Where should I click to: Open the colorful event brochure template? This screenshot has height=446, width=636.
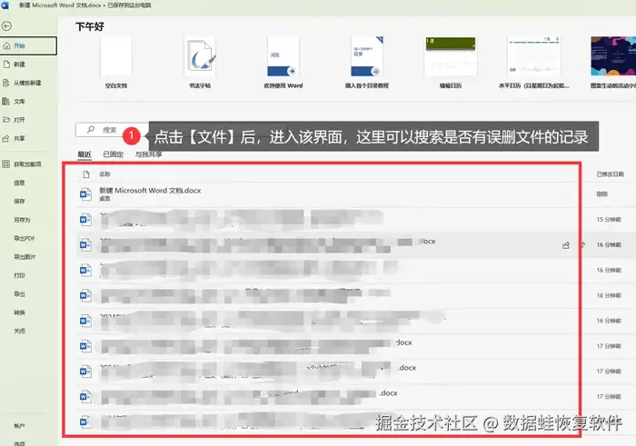point(613,62)
